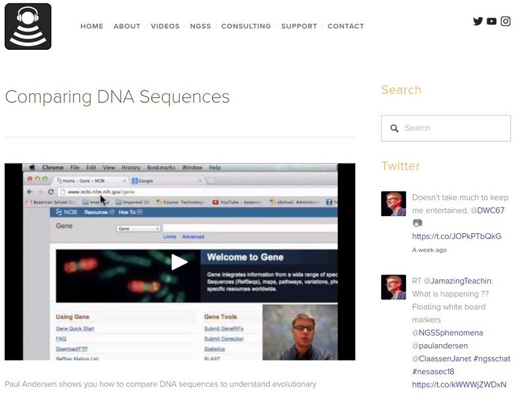Screen dimensions: 515x394
Task: Click avatar beside JamazingTeachin retweet
Action: tap(393, 287)
